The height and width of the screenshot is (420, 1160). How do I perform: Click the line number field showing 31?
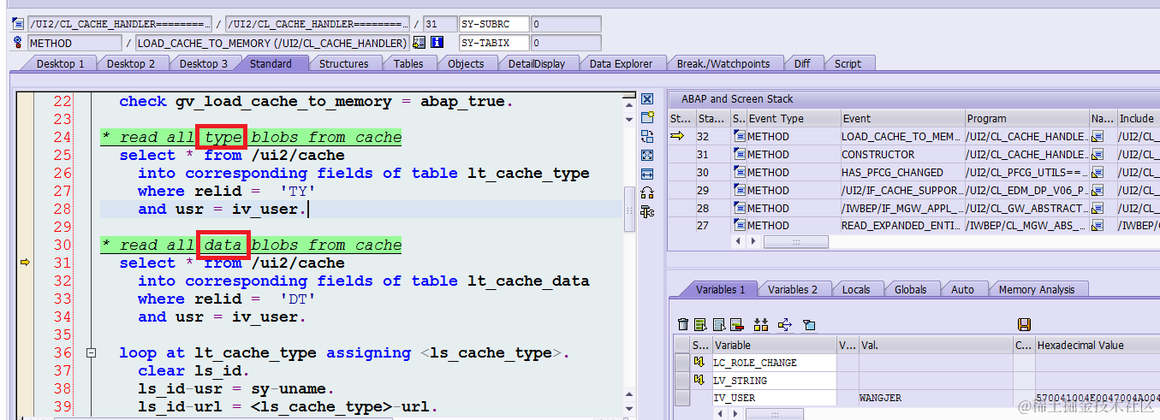439,24
